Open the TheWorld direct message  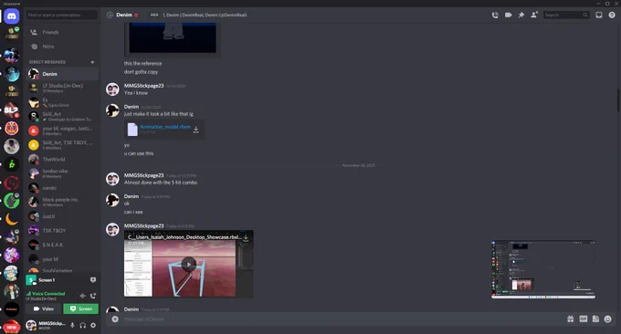tap(62, 159)
